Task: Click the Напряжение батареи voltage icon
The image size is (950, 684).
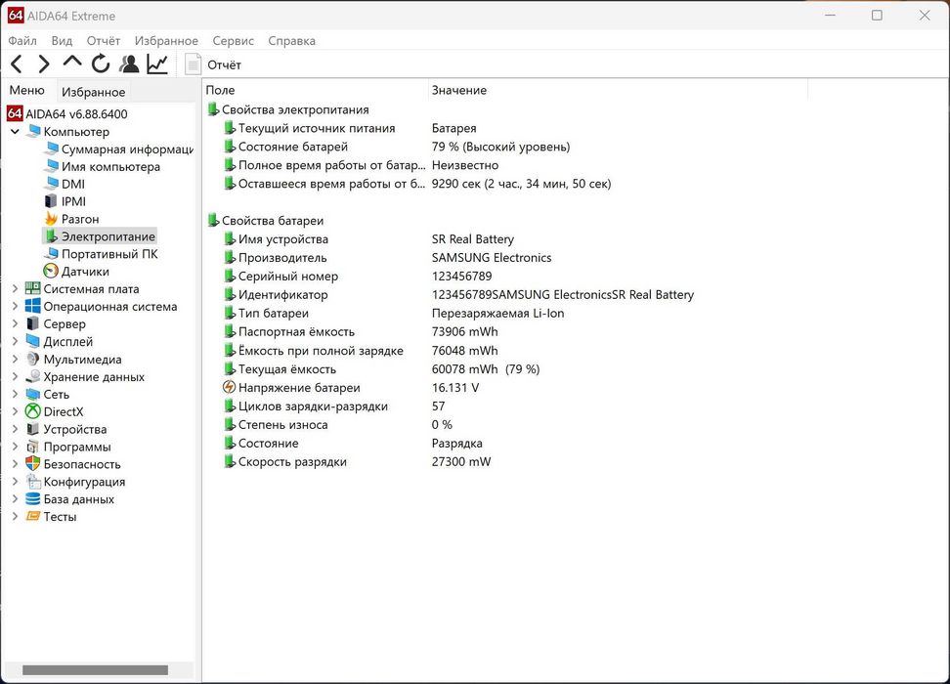Action: click(x=229, y=387)
